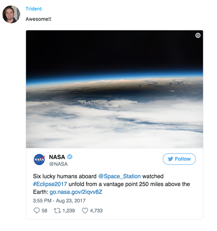Follow NASA with the Follow button

pyautogui.click(x=179, y=159)
